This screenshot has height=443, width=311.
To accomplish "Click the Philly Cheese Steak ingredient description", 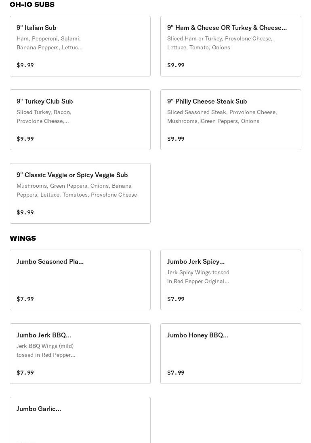I will (x=222, y=117).
